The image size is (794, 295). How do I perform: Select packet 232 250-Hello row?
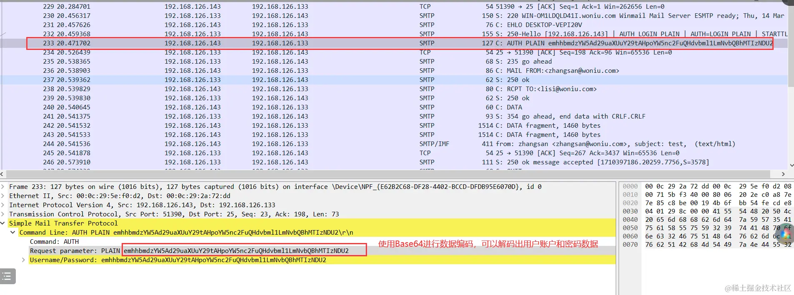(395, 34)
